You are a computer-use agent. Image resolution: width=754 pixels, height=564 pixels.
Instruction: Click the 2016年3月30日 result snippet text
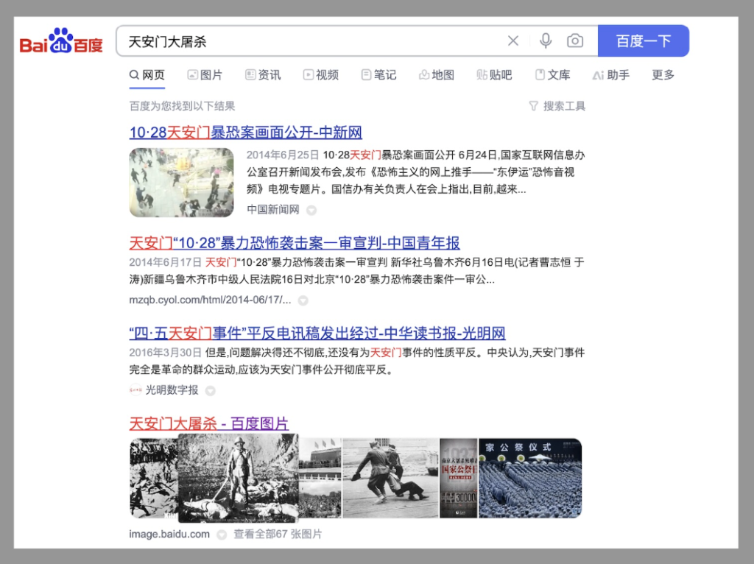[x=357, y=361]
